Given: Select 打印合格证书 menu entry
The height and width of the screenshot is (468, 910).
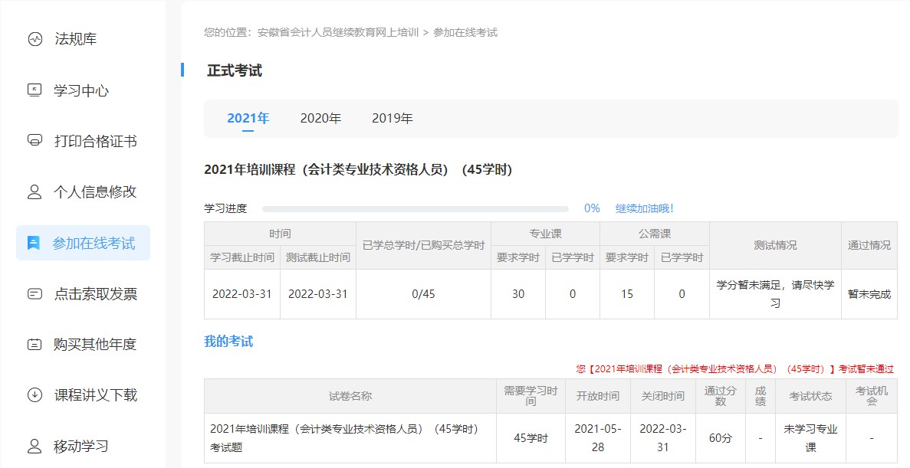Looking at the screenshot, I should [x=95, y=141].
